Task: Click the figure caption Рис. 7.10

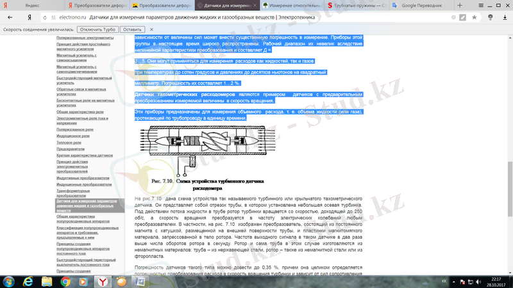Action: [x=207, y=184]
